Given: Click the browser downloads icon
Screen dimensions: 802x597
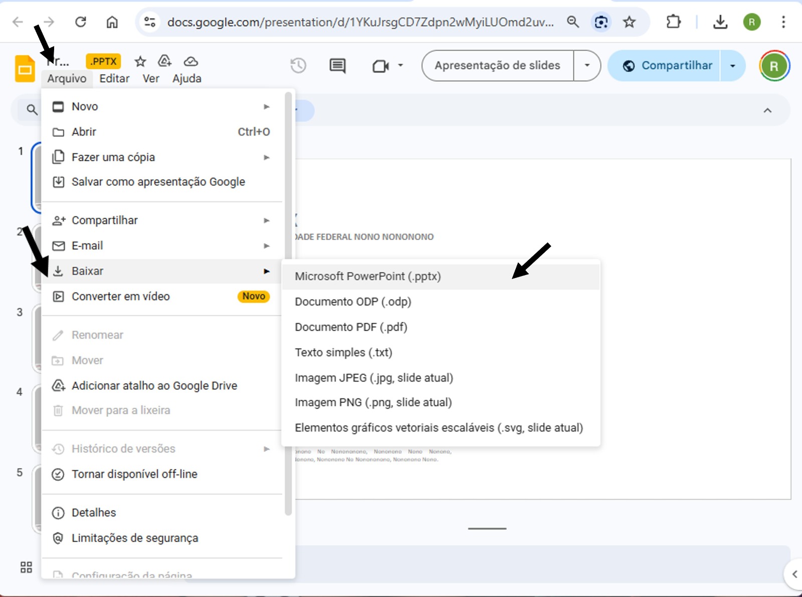Looking at the screenshot, I should (x=720, y=22).
